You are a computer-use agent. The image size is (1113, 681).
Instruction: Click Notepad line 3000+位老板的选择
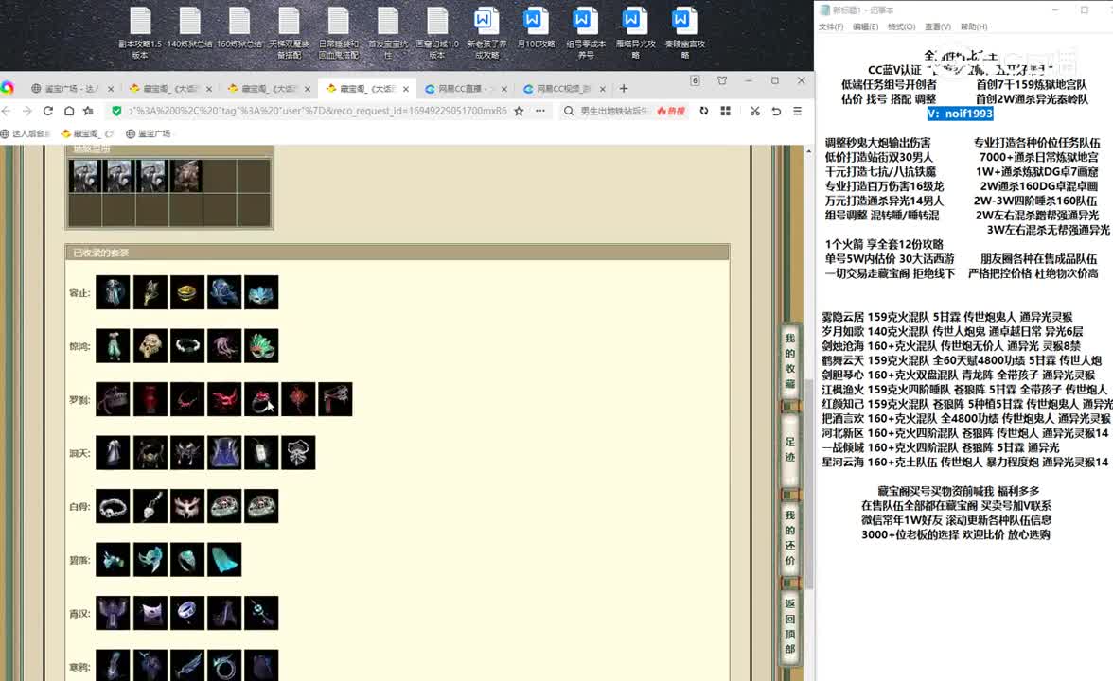tap(956, 534)
